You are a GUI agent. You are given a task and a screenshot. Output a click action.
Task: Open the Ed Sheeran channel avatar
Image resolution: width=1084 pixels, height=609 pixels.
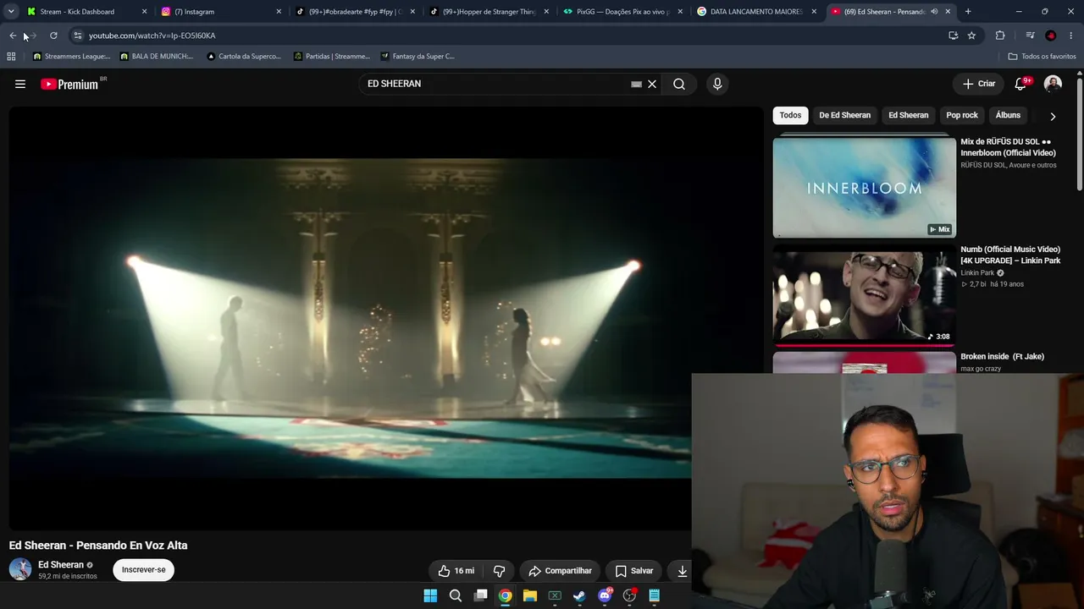tap(20, 569)
